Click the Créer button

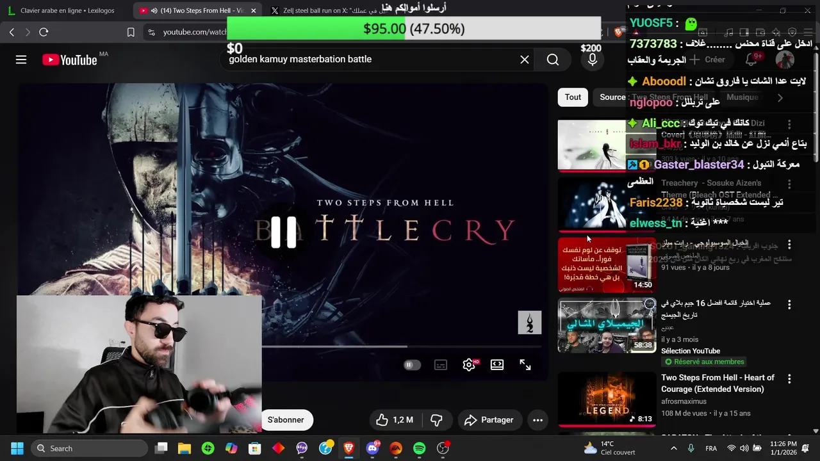[708, 60]
